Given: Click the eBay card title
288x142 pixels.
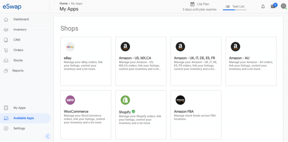Looking at the screenshot, I should coord(67,58).
